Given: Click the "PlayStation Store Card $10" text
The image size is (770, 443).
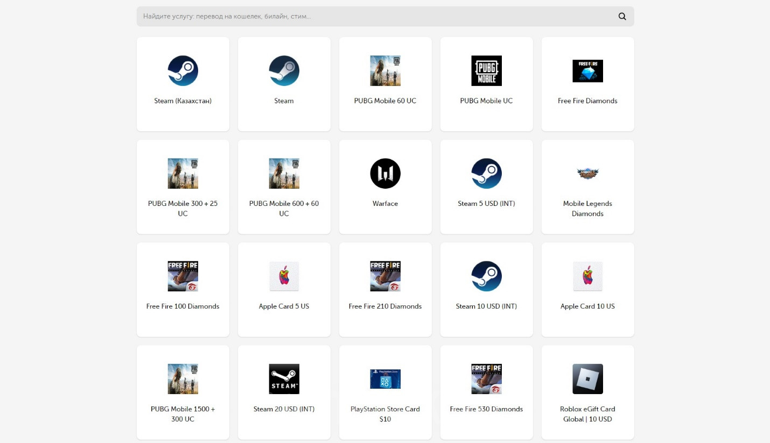Looking at the screenshot, I should click(x=386, y=414).
